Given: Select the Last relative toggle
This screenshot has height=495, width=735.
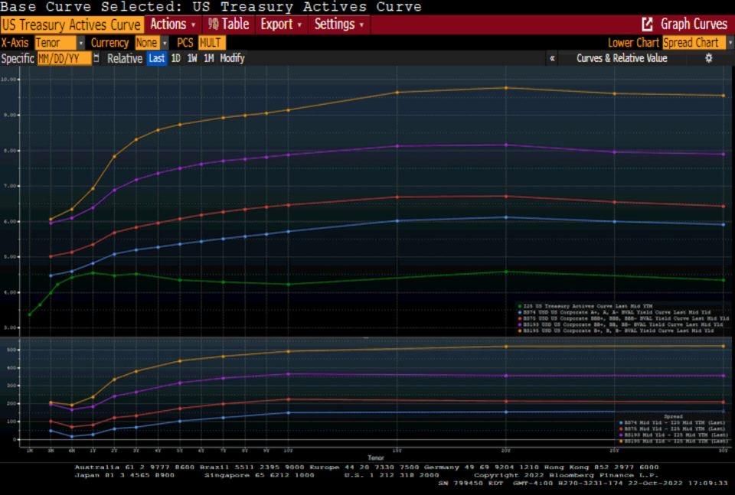Looking at the screenshot, I should (x=155, y=57).
